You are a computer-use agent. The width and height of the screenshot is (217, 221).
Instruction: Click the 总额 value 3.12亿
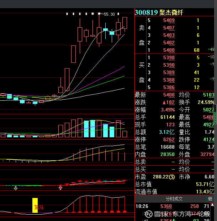tap(167, 132)
